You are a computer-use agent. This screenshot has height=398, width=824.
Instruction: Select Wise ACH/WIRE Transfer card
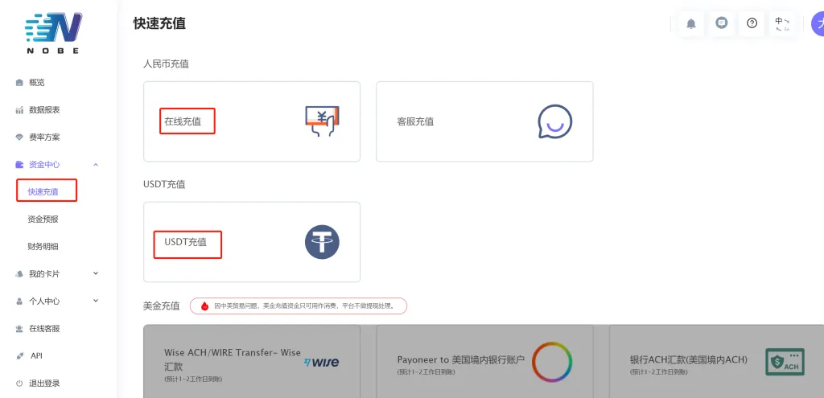coord(252,361)
